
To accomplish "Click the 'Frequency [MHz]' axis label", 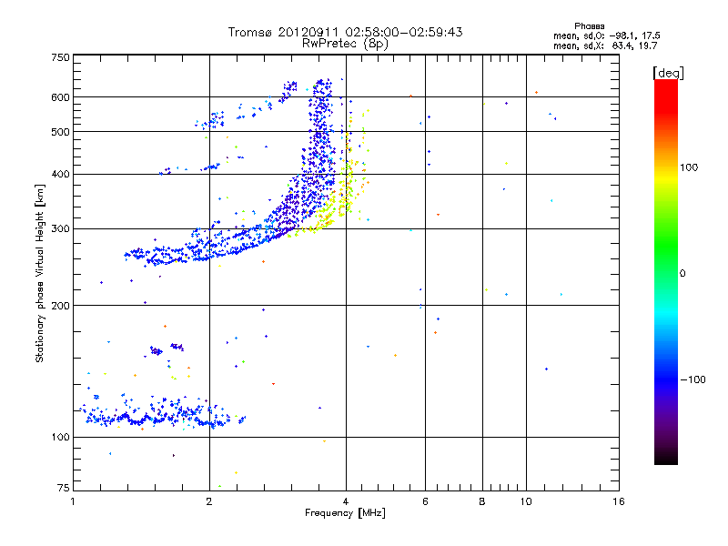I will coord(345,513).
